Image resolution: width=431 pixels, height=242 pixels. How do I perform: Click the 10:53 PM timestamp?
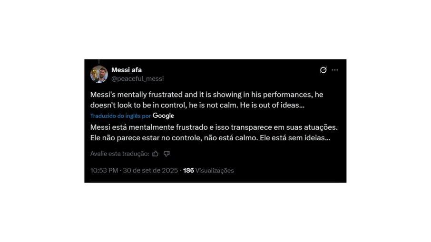tap(104, 170)
